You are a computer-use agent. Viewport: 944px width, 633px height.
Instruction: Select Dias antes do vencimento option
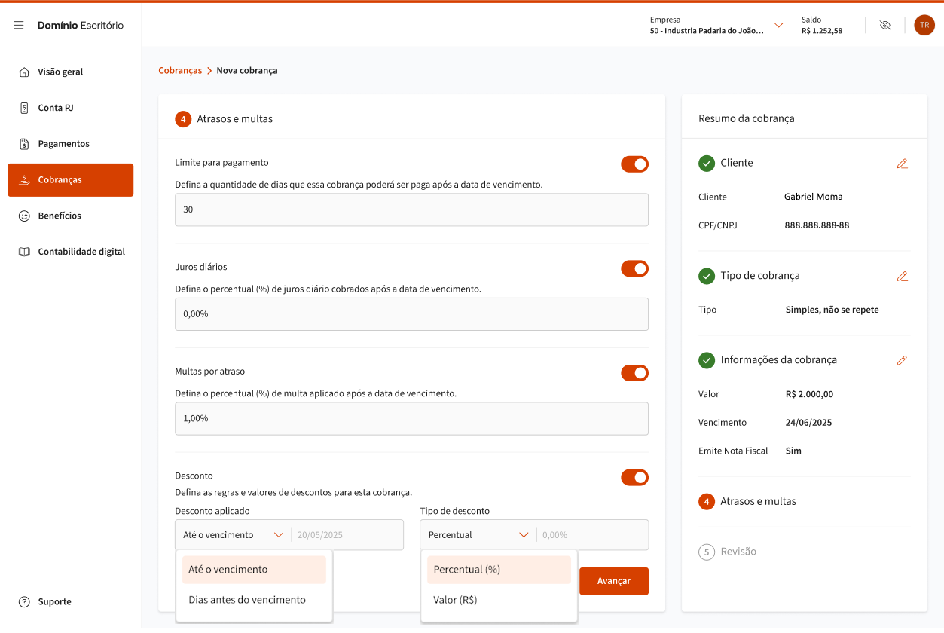pyautogui.click(x=247, y=601)
